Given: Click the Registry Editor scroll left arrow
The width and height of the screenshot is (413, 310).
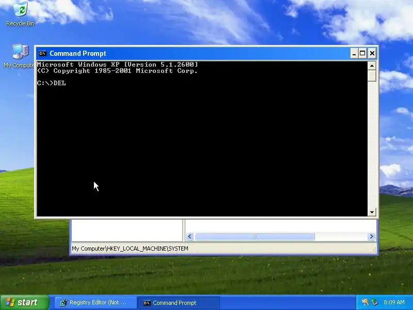Looking at the screenshot, I should (x=190, y=237).
